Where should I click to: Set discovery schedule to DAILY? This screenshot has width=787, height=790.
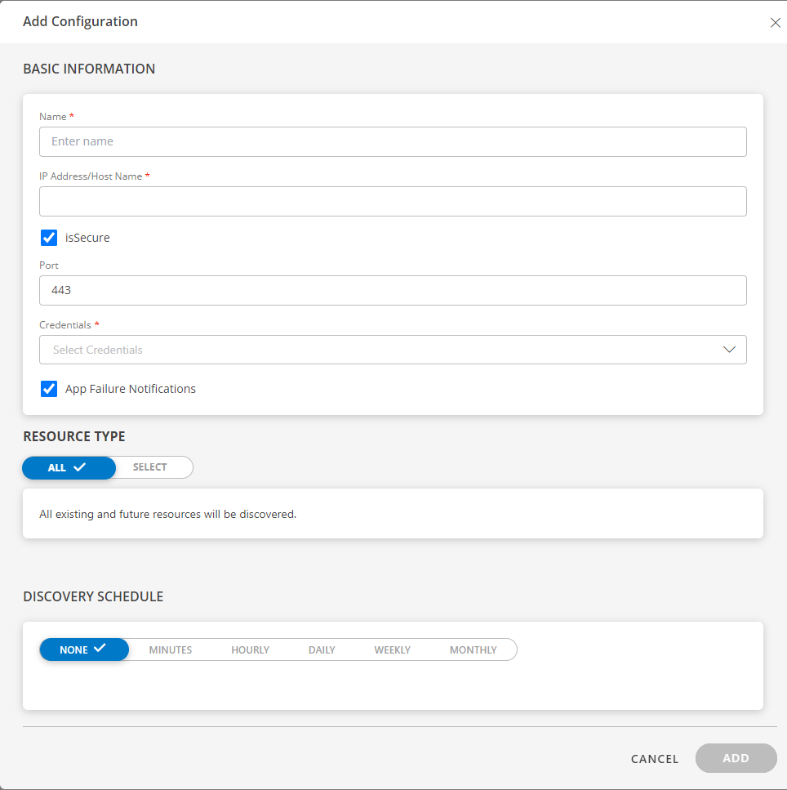pos(322,650)
